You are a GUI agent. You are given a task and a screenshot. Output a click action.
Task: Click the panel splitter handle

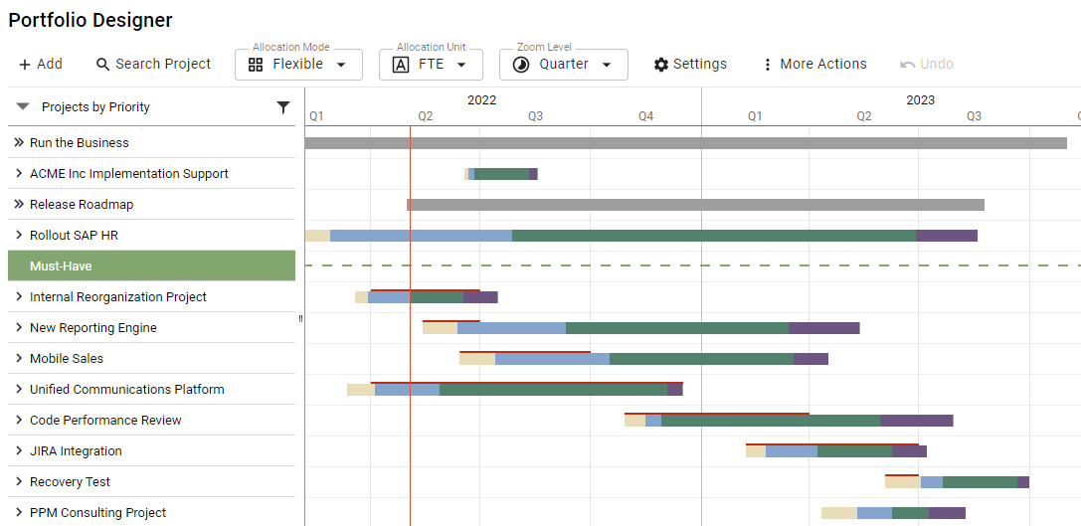[300, 319]
